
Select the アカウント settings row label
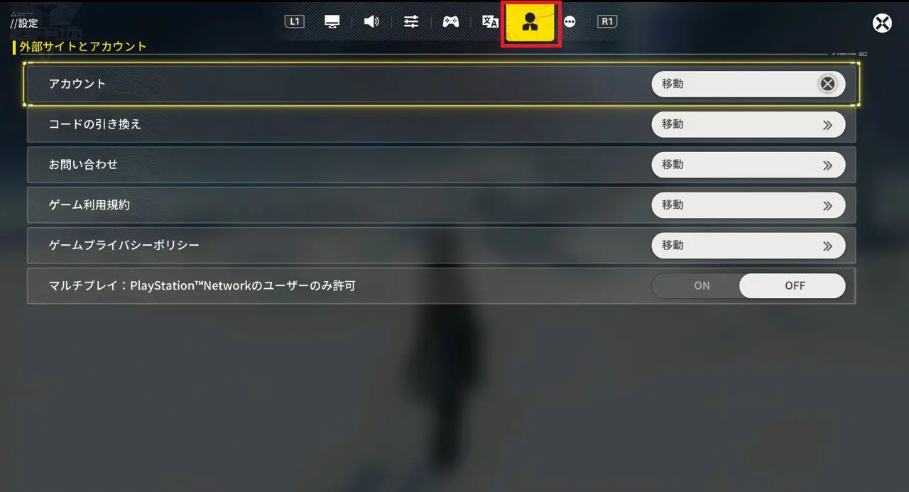(x=77, y=84)
